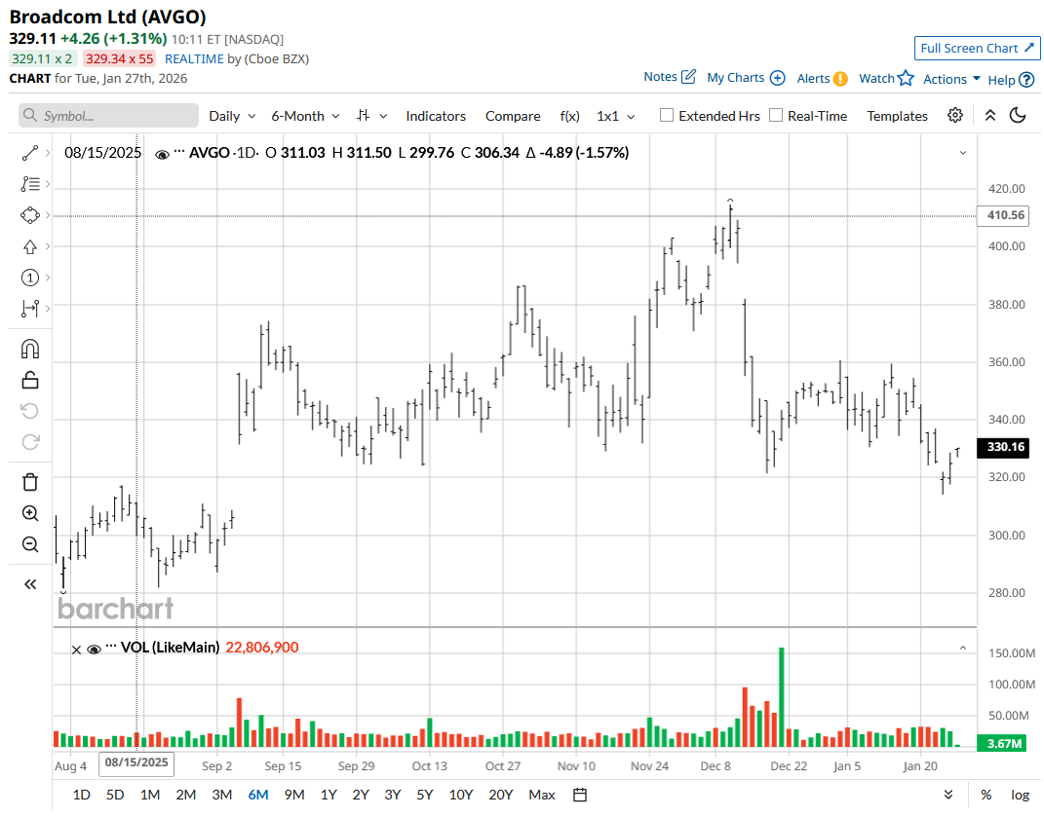Viewport: 1044px width, 817px height.
Task: Zoom in with the magnifier plus icon
Action: click(x=30, y=513)
